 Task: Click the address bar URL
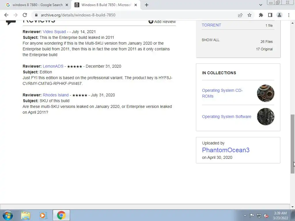coord(78,15)
